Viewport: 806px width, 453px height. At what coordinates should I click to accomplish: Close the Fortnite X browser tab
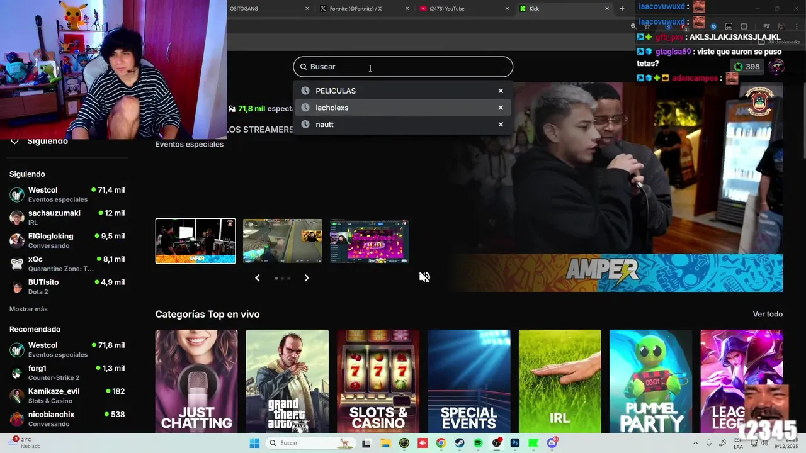click(x=407, y=9)
